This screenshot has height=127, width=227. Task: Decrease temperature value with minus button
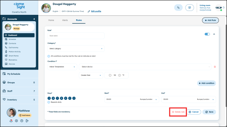coord(110,75)
